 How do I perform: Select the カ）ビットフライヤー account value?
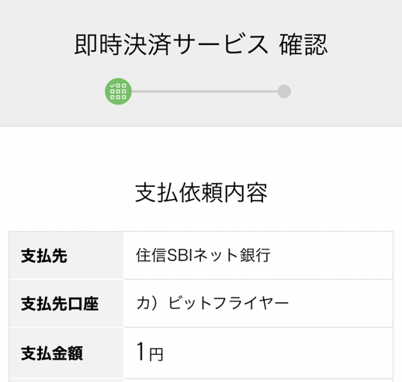pyautogui.click(x=213, y=303)
